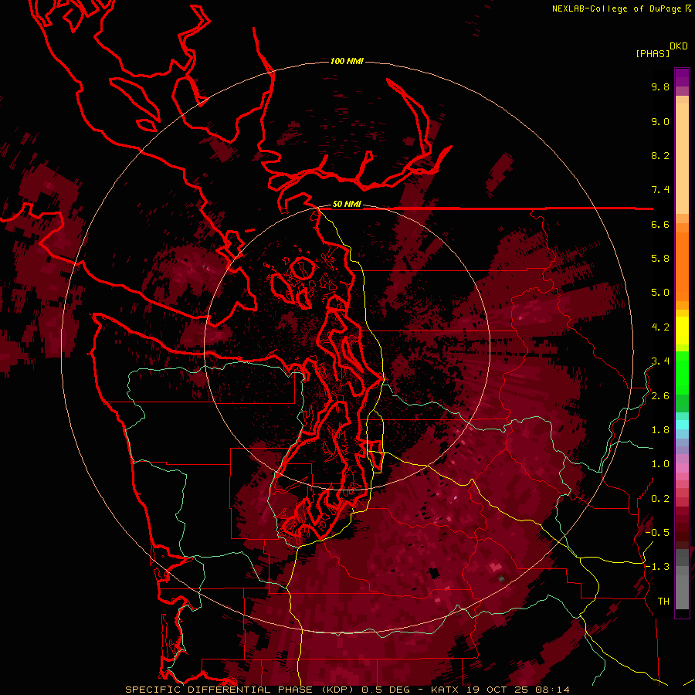Click the TH threshold label
The image size is (695, 695).
point(663,602)
